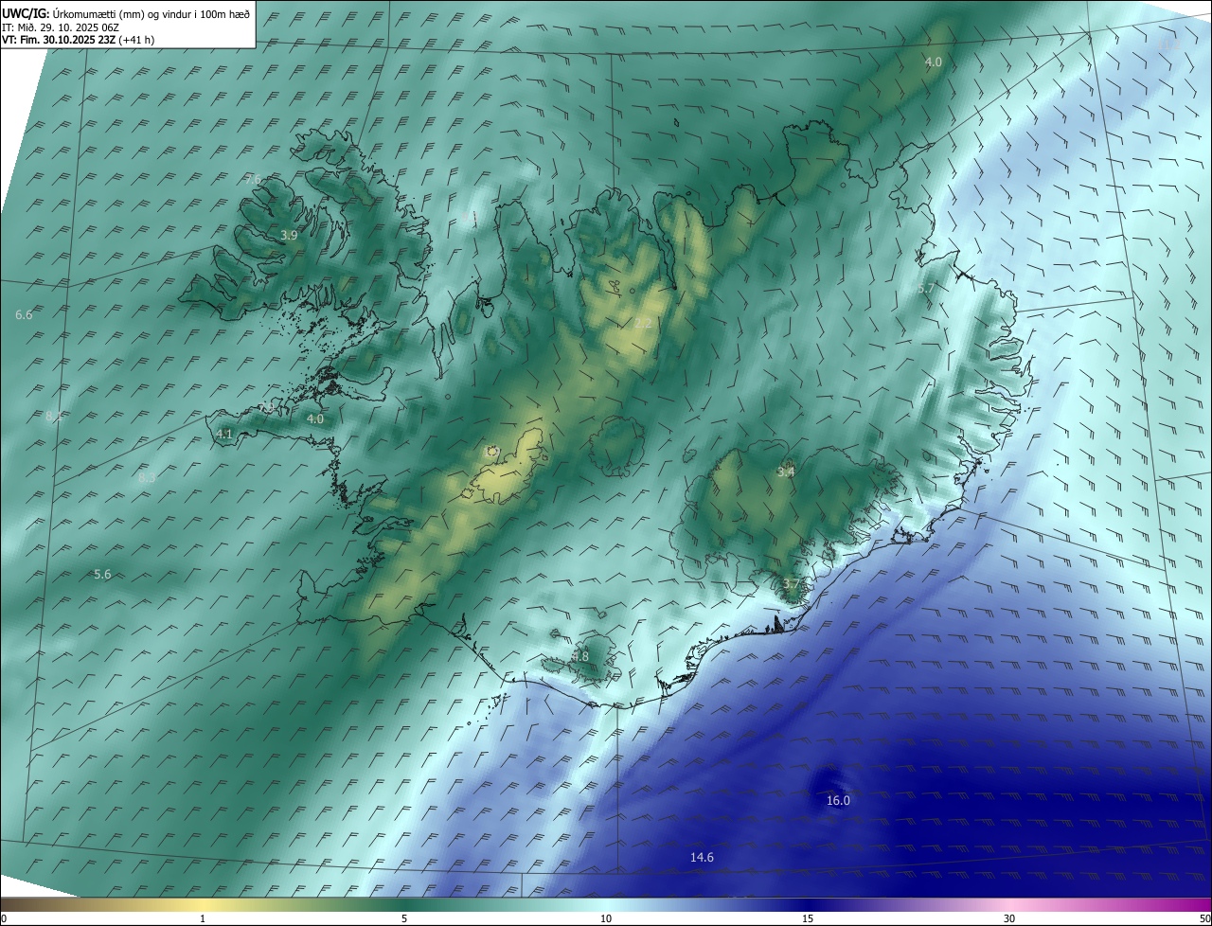The width and height of the screenshot is (1212, 926).
Task: Click the colorbar tick labeled 50
Action: 1204,918
